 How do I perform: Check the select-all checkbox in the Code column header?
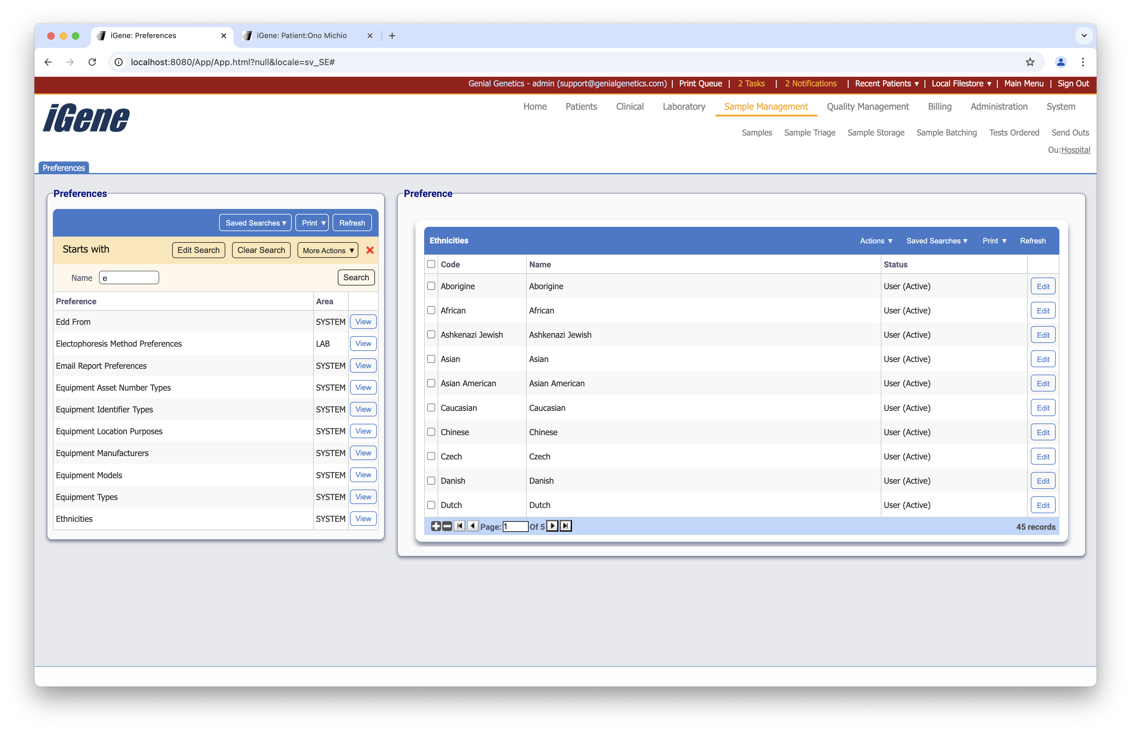click(431, 264)
